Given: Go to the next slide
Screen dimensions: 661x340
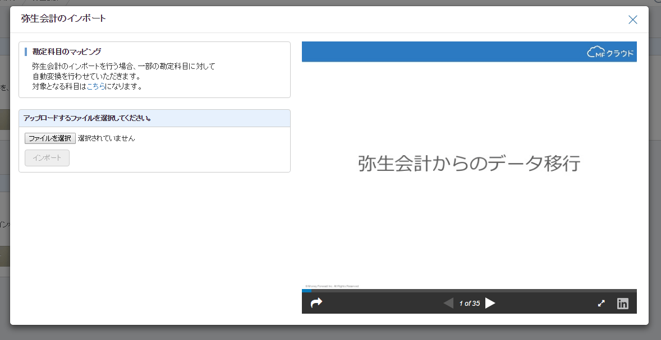Looking at the screenshot, I should coord(490,303).
